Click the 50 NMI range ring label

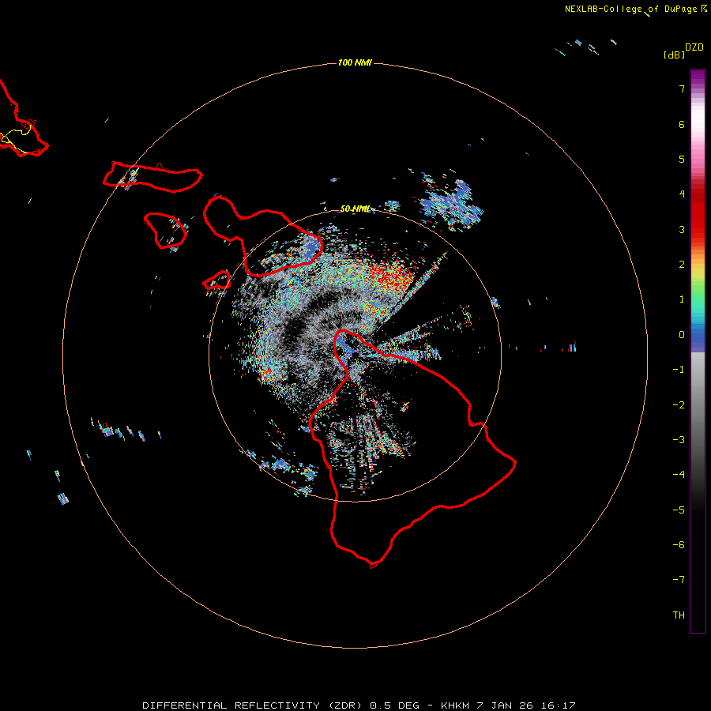point(355,209)
